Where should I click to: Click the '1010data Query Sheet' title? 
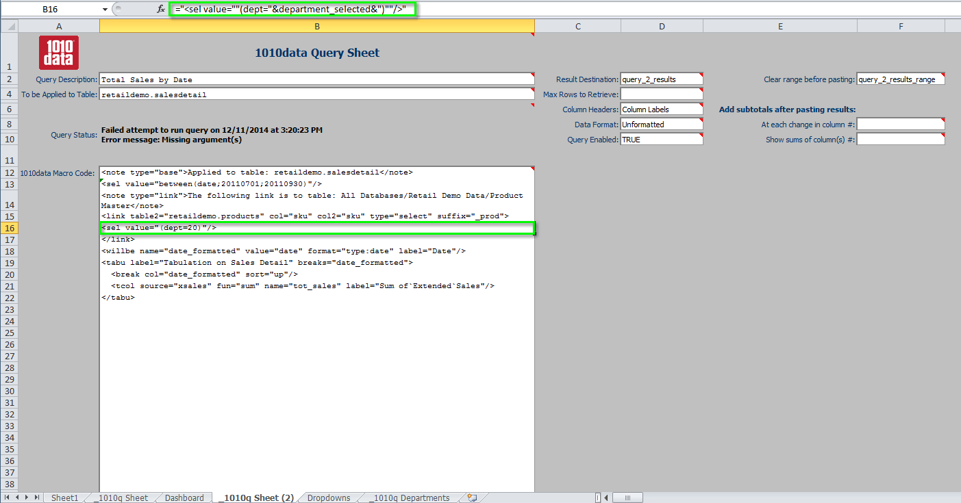click(317, 53)
